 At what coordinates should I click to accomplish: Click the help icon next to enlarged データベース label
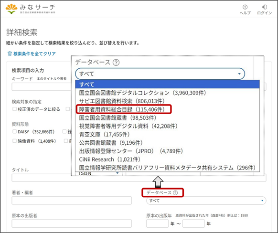pyautogui.click(x=116, y=63)
